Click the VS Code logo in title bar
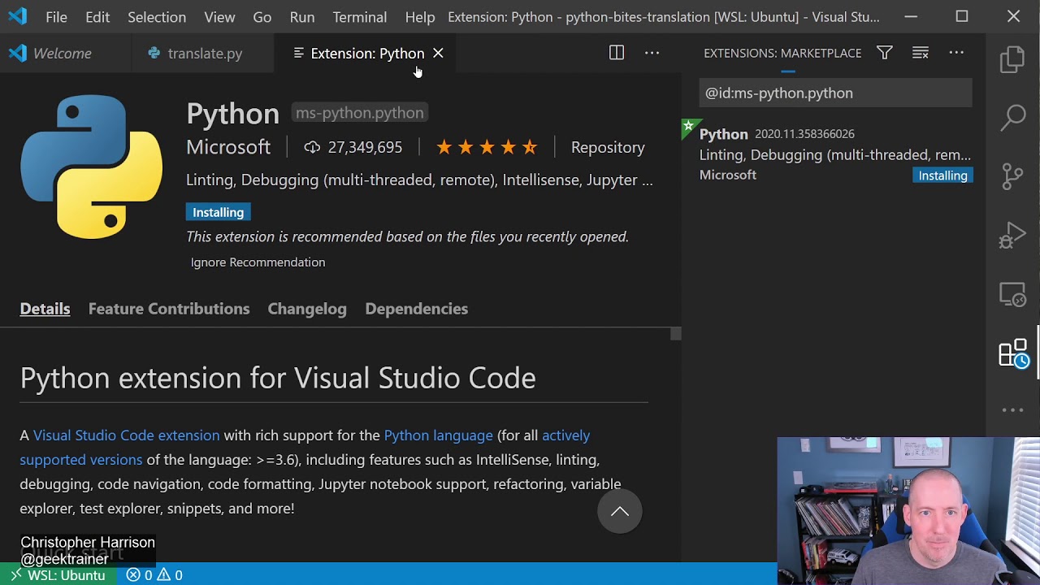This screenshot has height=585, width=1040. [x=17, y=16]
